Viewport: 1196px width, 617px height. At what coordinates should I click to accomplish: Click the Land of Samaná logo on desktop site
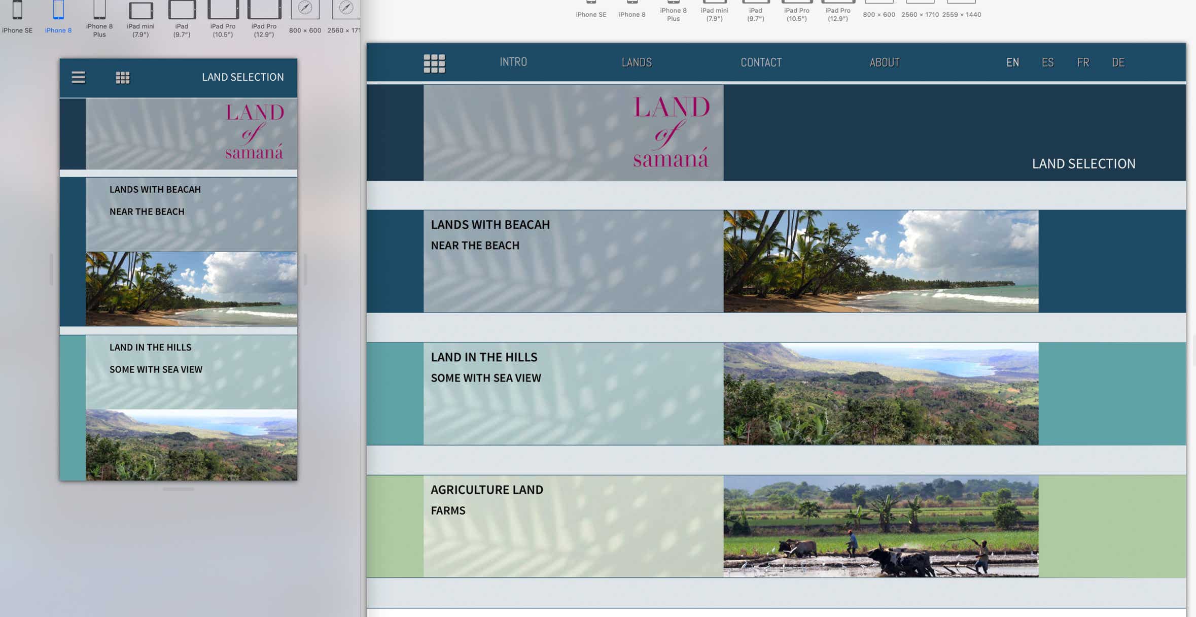click(x=671, y=132)
